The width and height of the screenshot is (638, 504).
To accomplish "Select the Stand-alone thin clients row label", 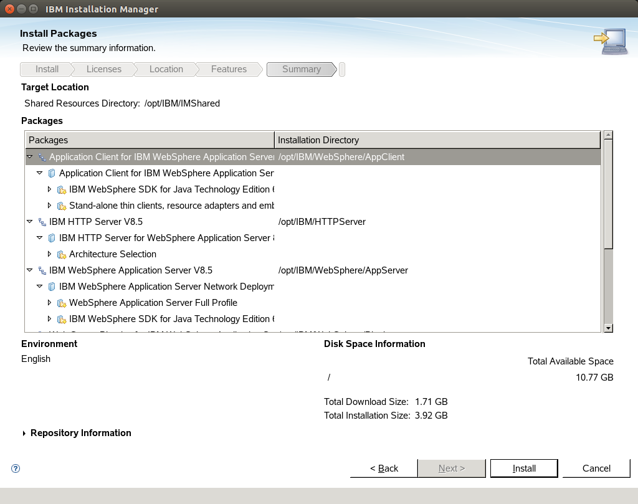I will coord(172,206).
